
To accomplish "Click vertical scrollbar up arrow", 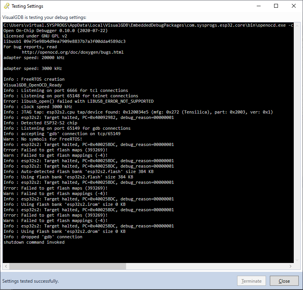I will pos(297,26).
